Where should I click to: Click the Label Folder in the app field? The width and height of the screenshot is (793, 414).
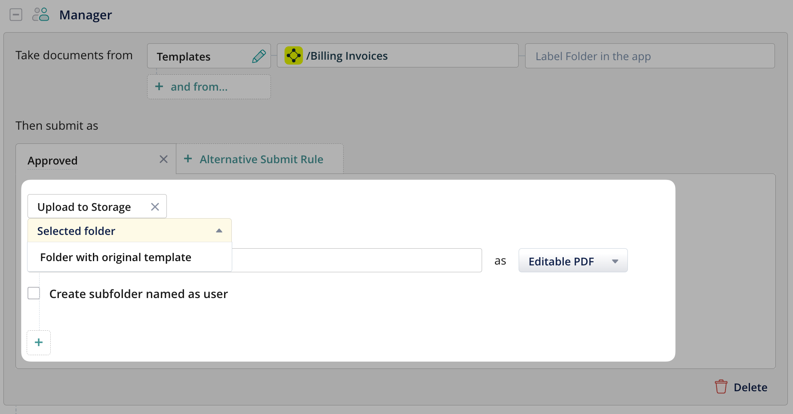click(649, 56)
